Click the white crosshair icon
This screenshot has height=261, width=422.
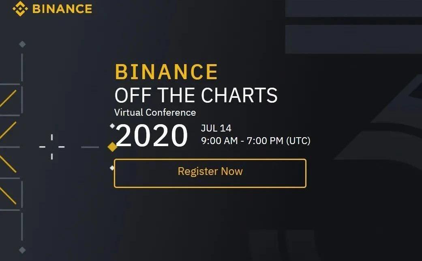pos(52,147)
